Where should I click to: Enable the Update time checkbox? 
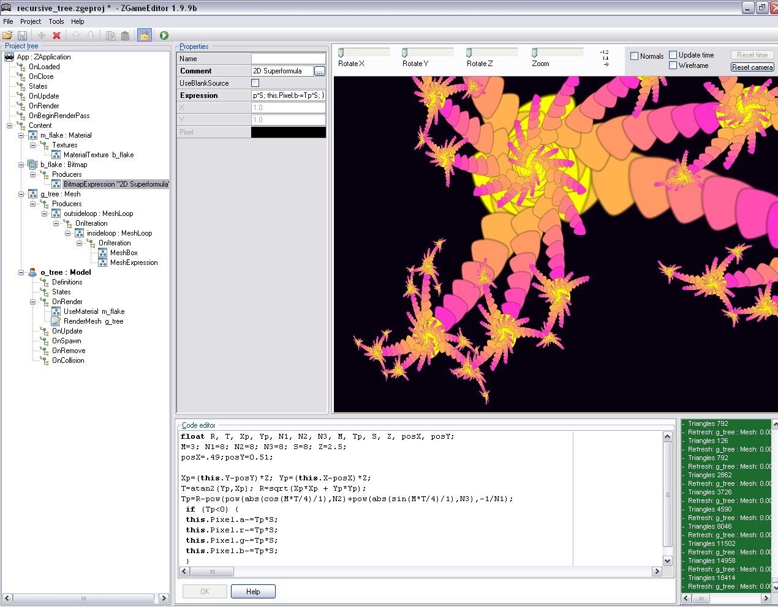pyautogui.click(x=673, y=54)
